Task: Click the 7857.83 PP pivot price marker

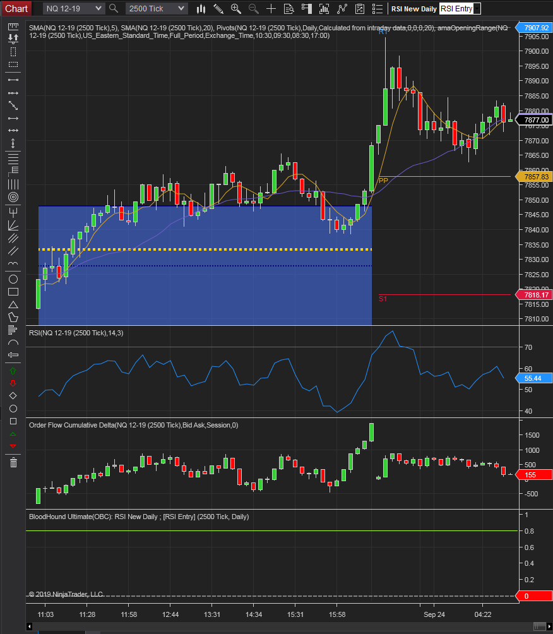Action: pyautogui.click(x=533, y=177)
